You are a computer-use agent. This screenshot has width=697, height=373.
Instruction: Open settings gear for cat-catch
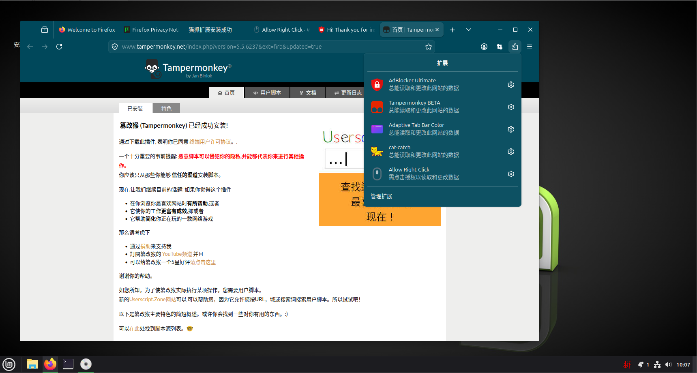click(x=511, y=152)
